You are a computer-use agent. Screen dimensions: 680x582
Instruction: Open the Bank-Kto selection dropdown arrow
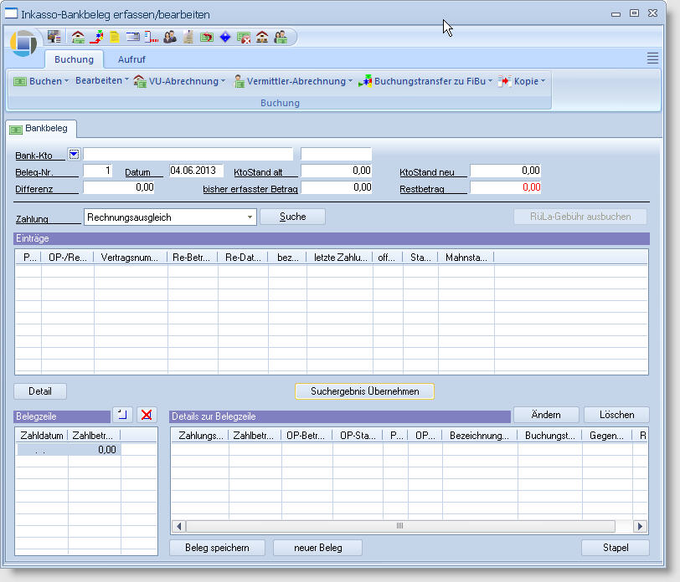pyautogui.click(x=74, y=154)
